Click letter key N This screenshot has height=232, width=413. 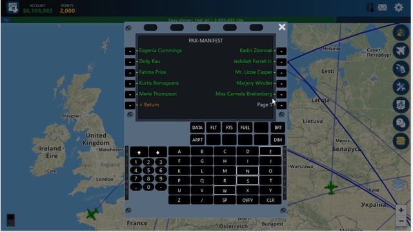coord(247,171)
